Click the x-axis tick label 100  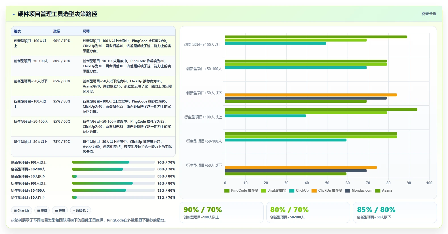coord(429,183)
